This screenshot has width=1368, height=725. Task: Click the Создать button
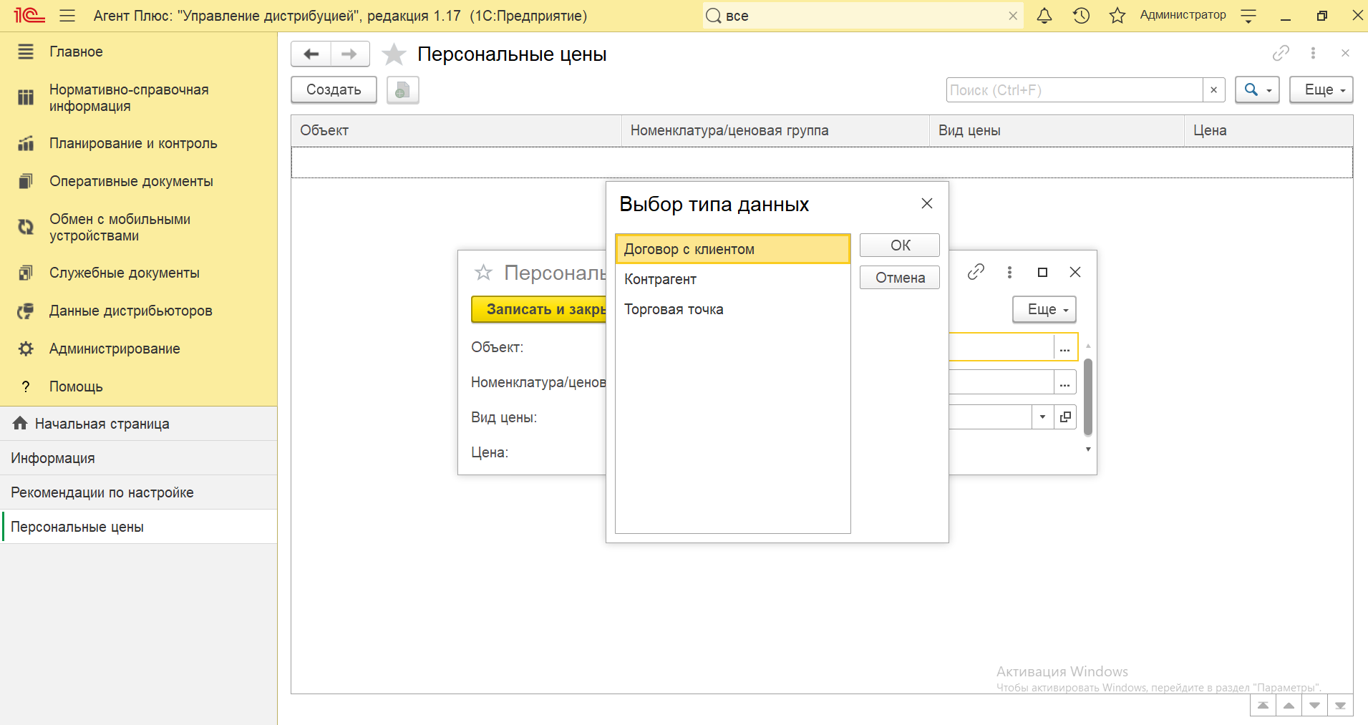334,90
